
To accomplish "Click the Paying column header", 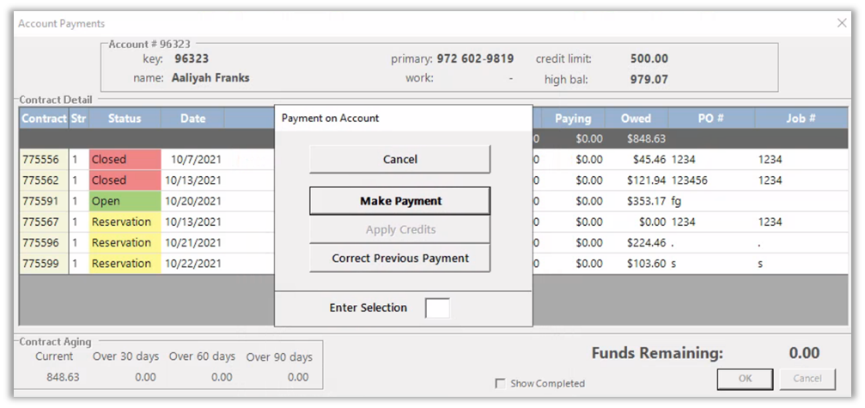I will (x=572, y=119).
